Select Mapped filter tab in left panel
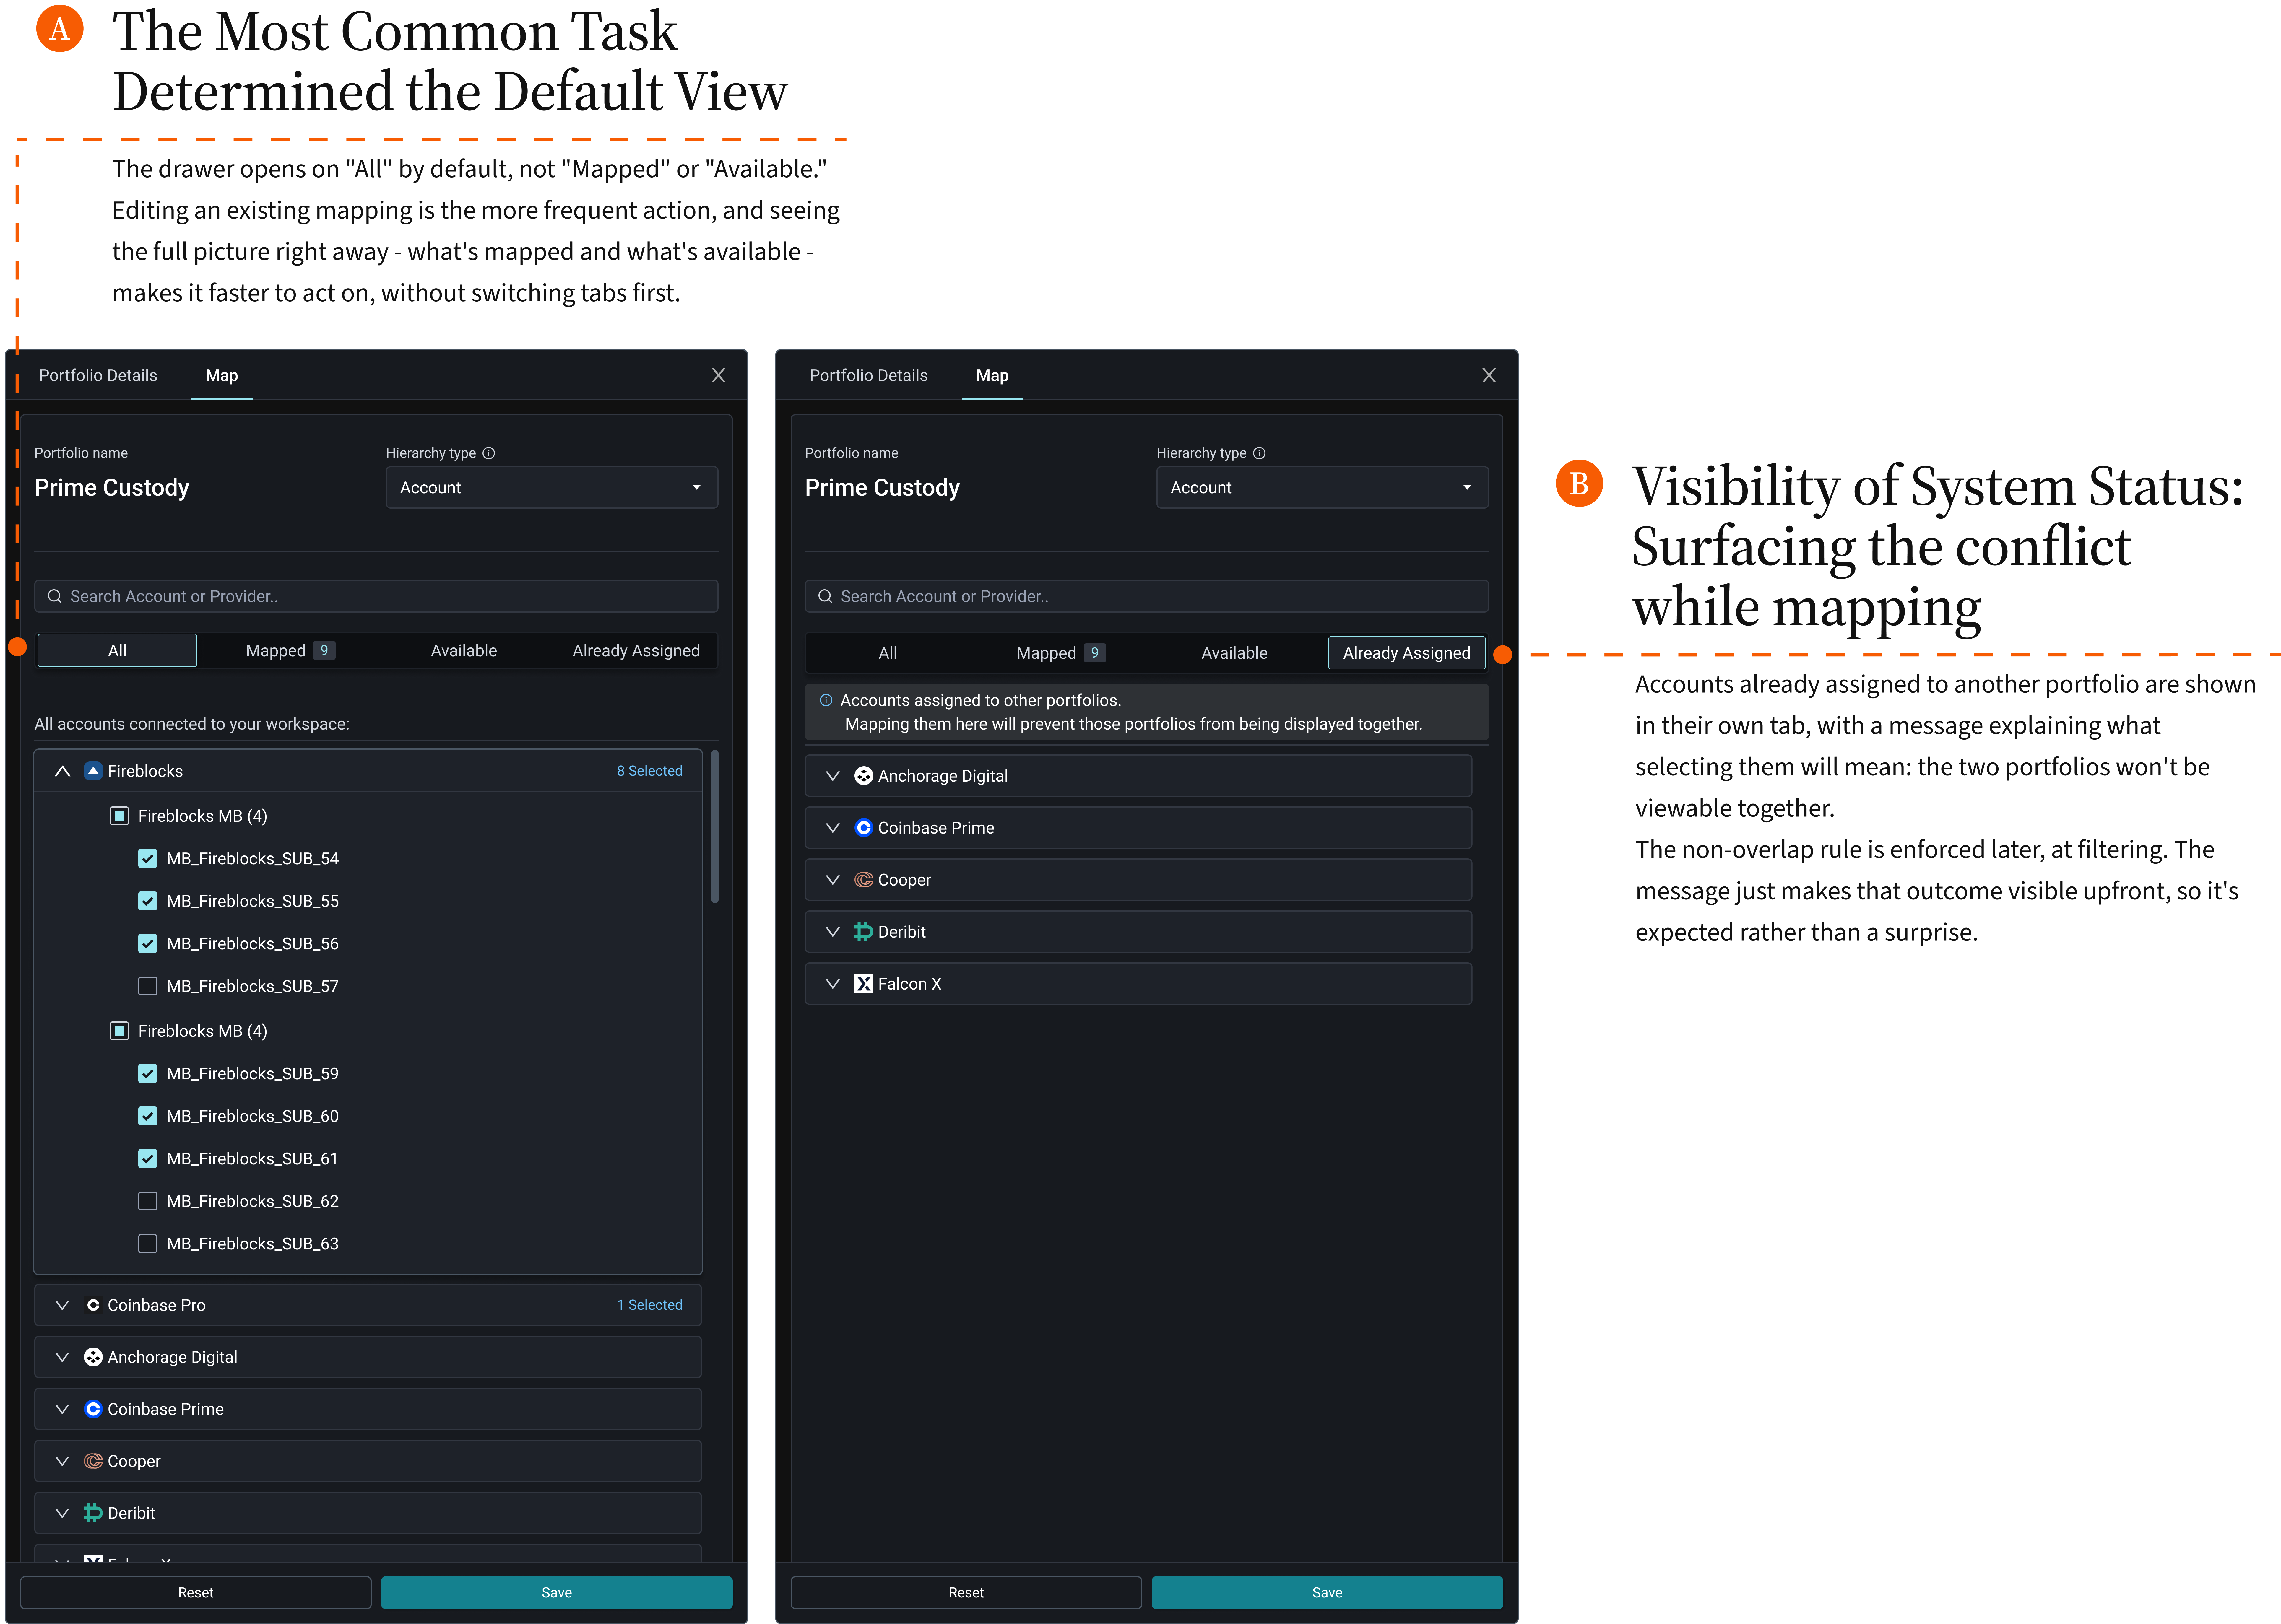 (x=290, y=651)
